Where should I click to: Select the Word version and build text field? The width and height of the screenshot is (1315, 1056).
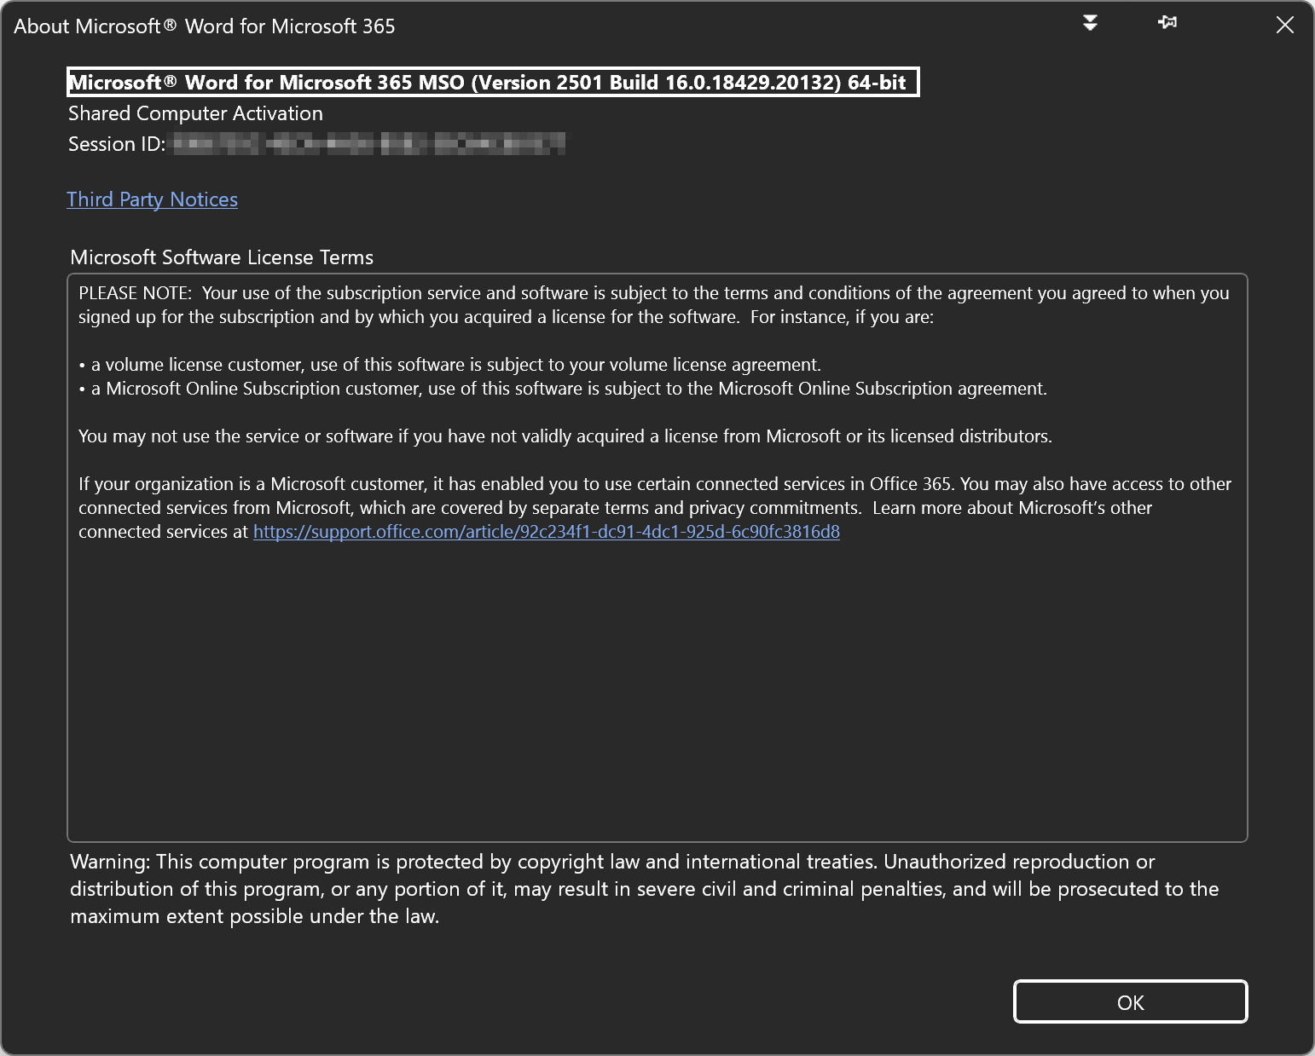[x=493, y=83]
